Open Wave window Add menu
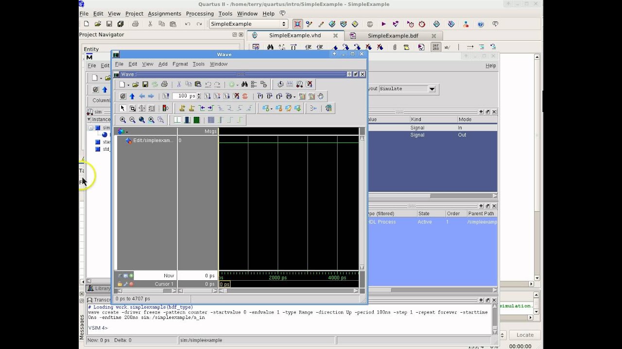622x349 pixels. point(163,64)
